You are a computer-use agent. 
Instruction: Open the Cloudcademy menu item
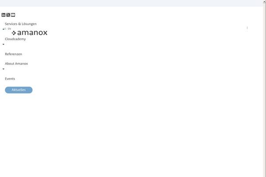click(15, 39)
